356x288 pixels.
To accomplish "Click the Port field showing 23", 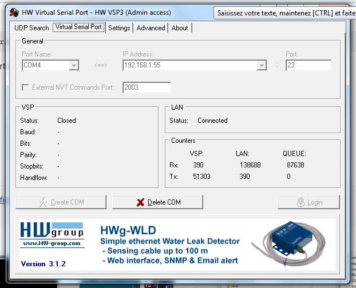I will (x=308, y=65).
